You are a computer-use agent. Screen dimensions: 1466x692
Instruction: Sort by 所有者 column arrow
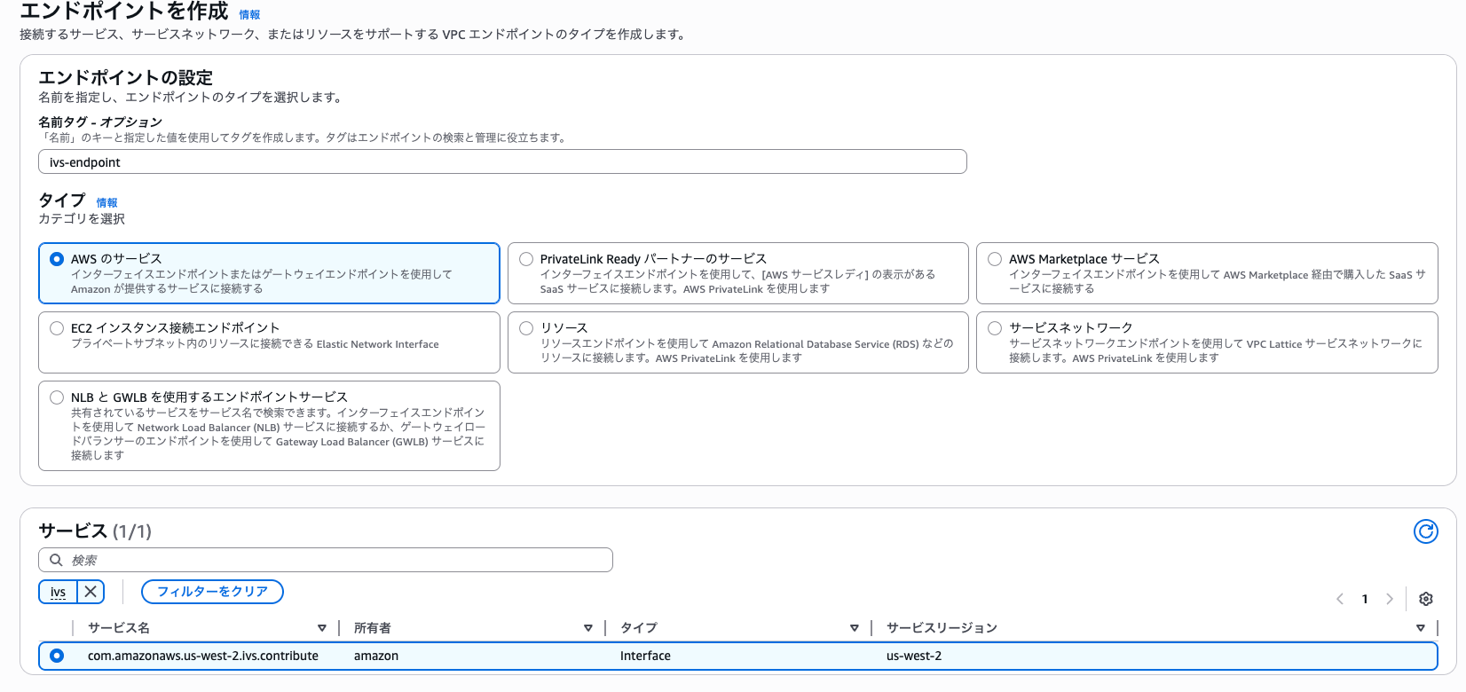click(587, 628)
